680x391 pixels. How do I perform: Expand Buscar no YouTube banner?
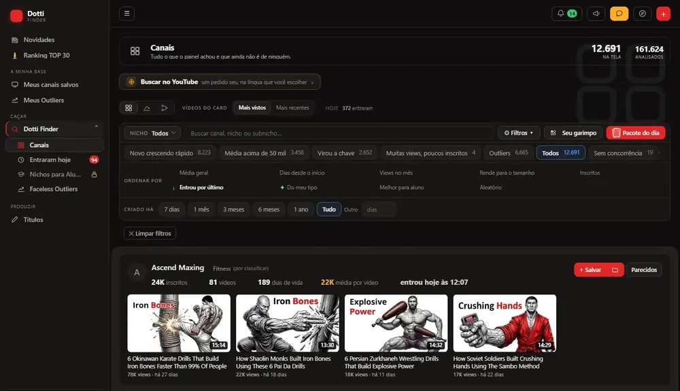coord(220,82)
